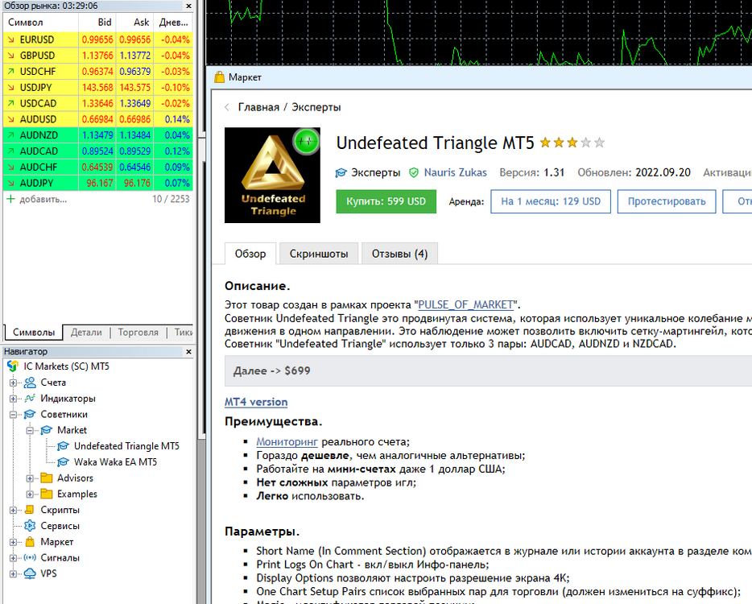Click the Сигналы signals icon

[30, 557]
